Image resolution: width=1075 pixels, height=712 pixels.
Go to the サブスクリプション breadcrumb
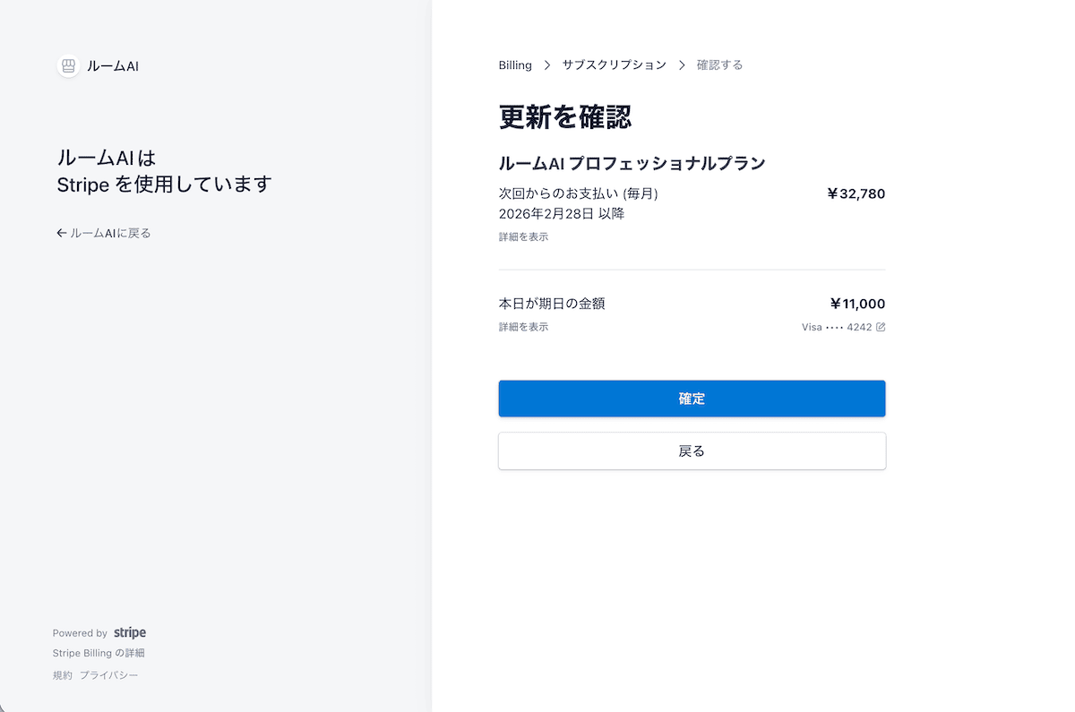click(x=614, y=65)
